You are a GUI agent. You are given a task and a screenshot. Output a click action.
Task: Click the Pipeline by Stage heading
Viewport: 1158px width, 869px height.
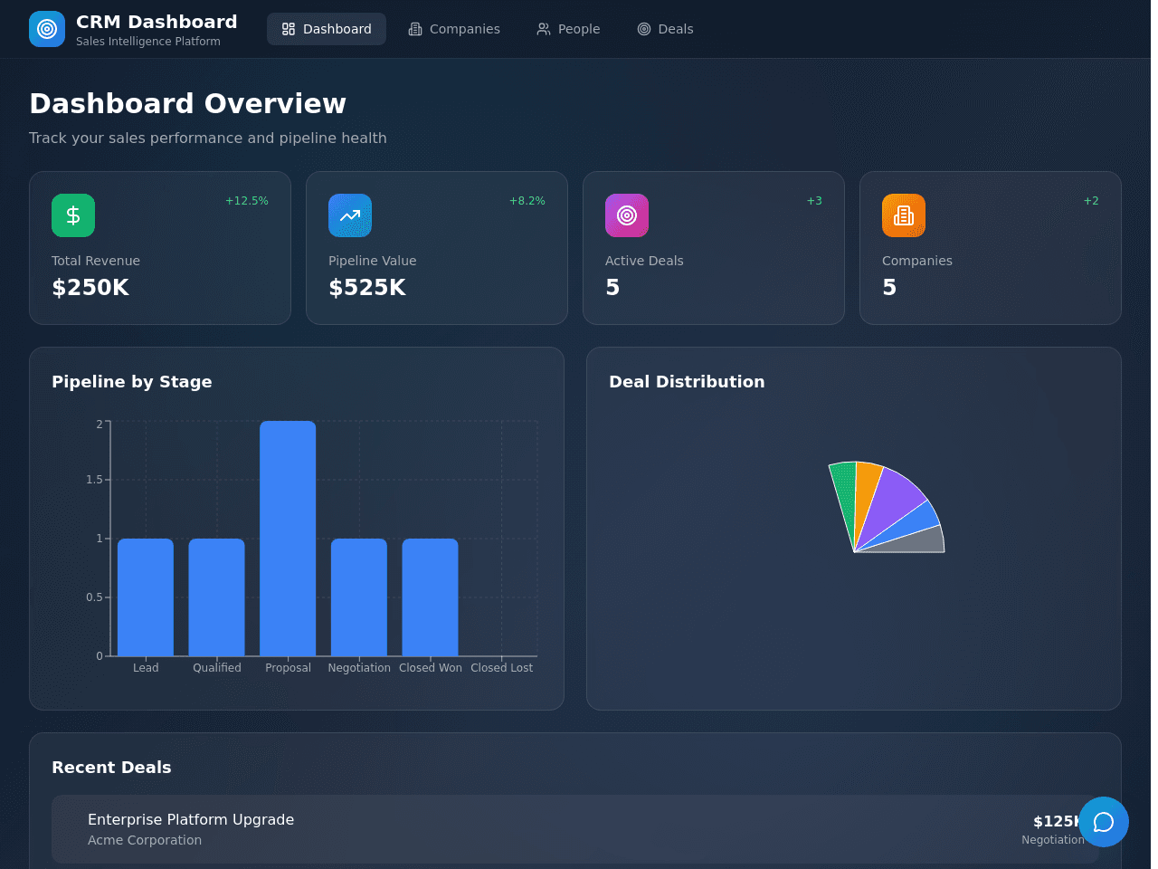pyautogui.click(x=132, y=382)
